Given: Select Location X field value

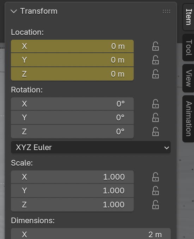Looking at the screenshot, I should click(72, 46).
